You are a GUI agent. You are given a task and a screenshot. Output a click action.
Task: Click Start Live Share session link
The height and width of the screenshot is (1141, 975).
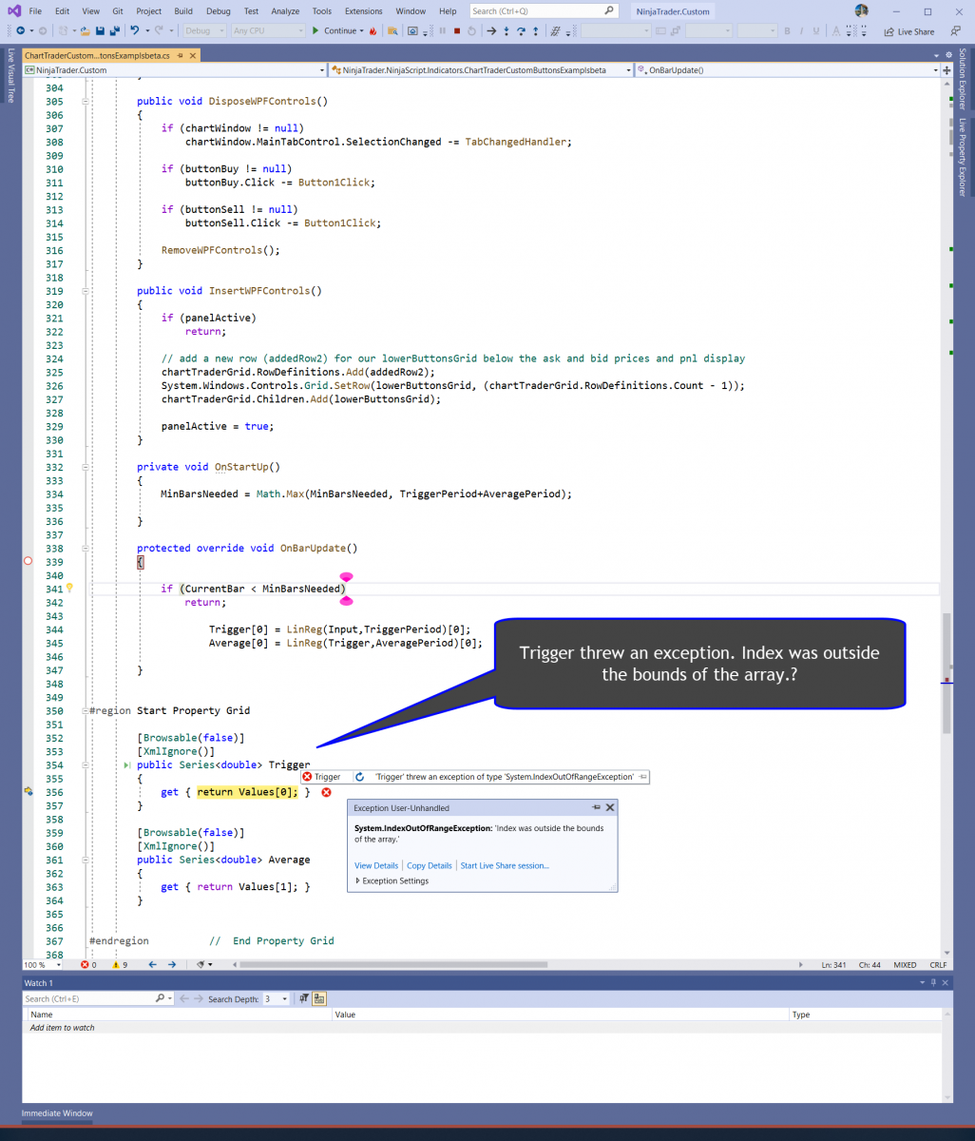(x=505, y=866)
